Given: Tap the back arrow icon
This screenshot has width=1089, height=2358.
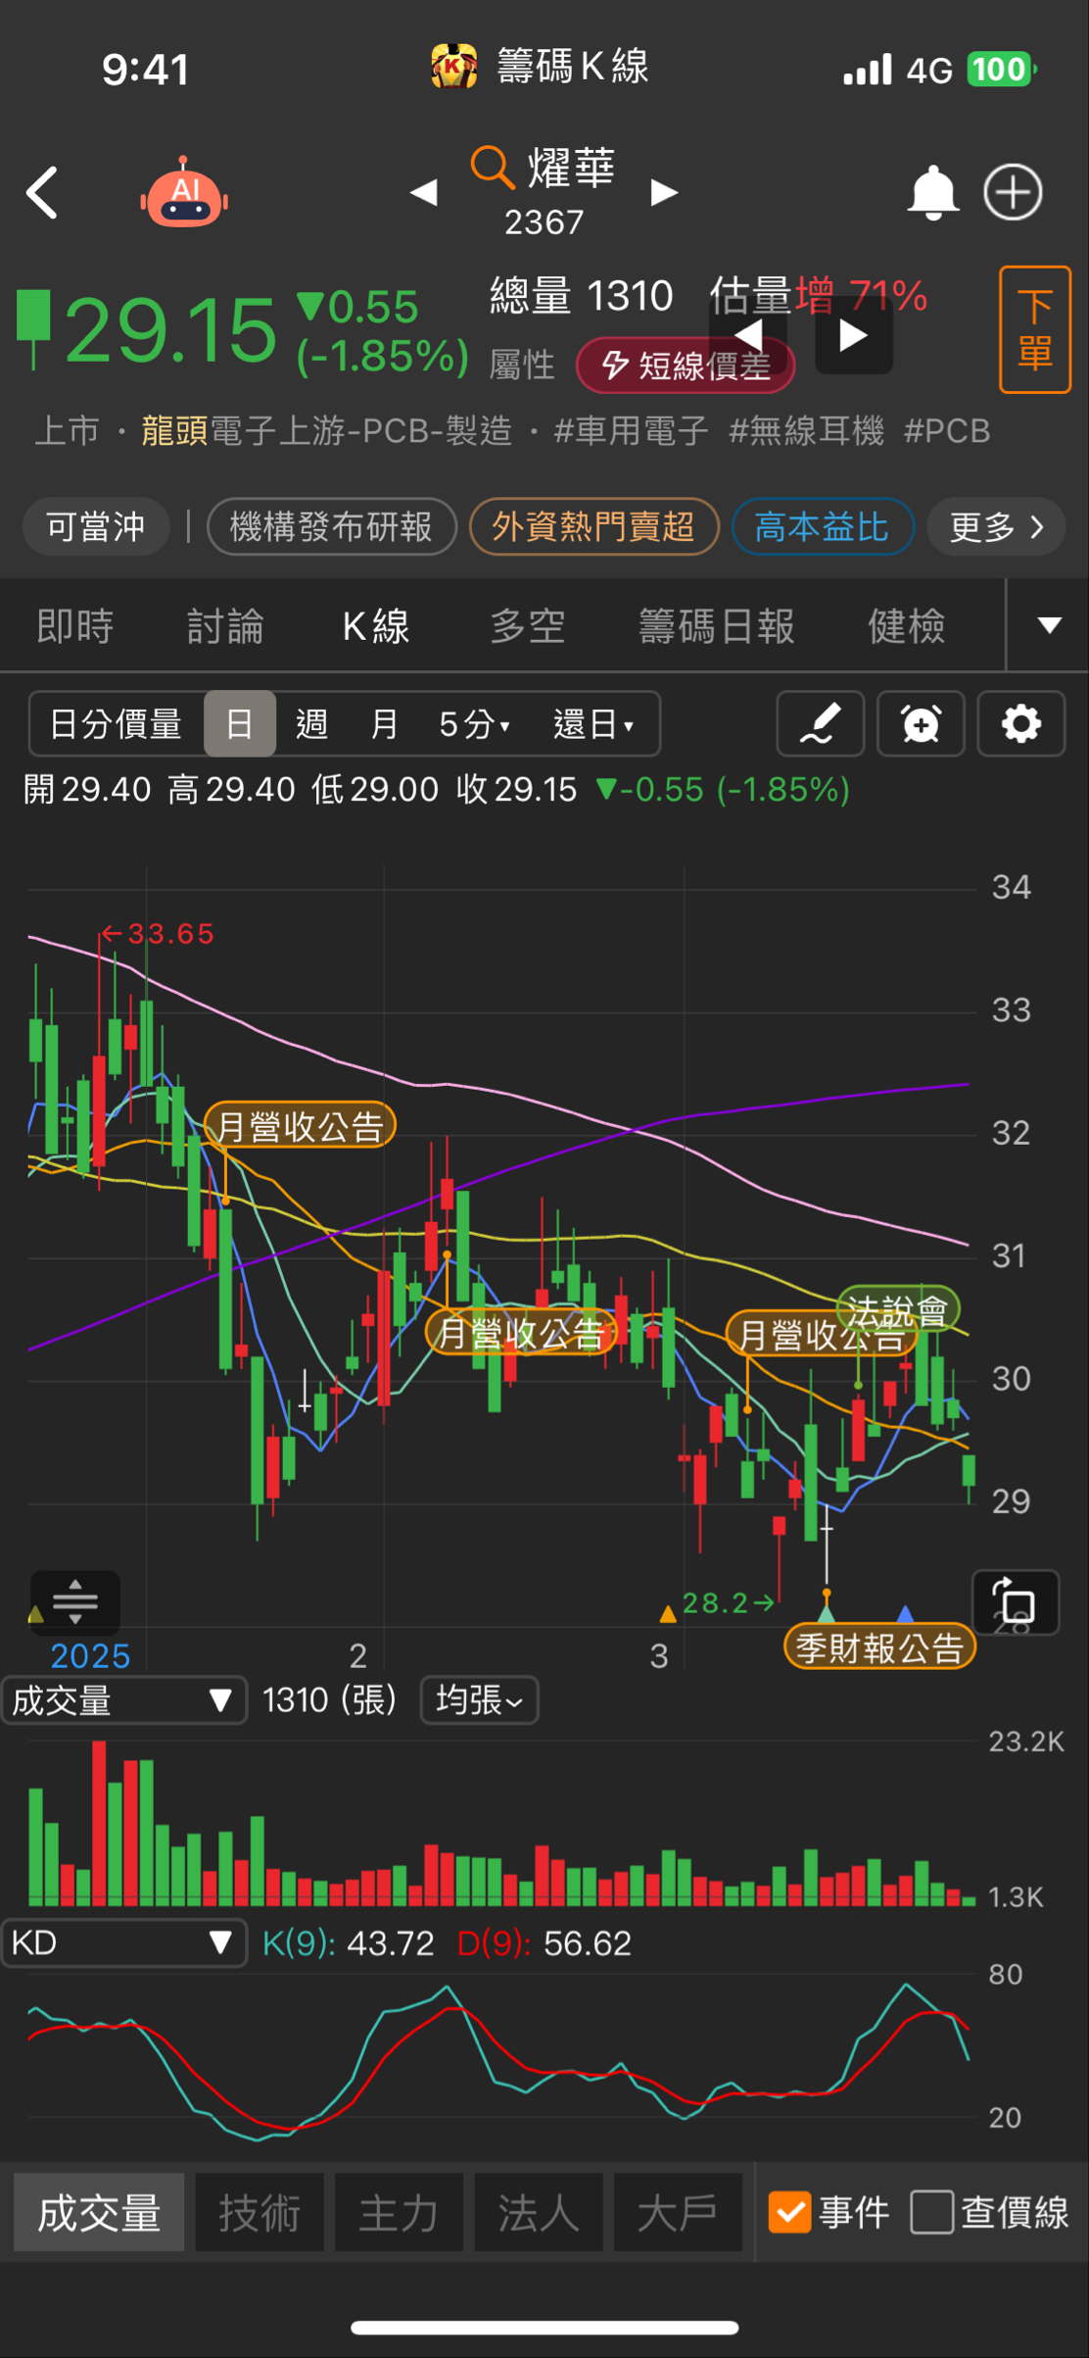Looking at the screenshot, I should tap(42, 192).
